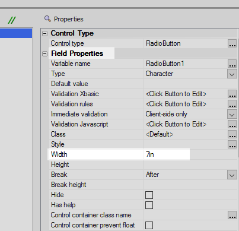
Task: Click the Validation Javascript property label
Action: (x=79, y=124)
